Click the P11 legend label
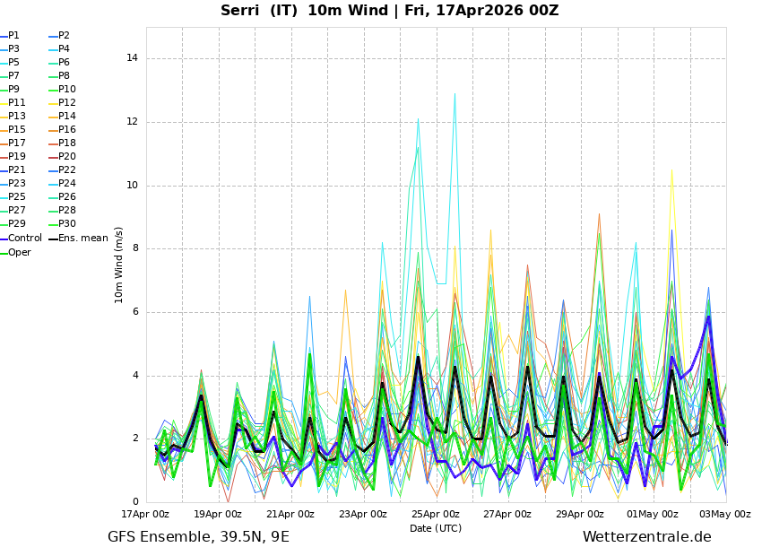This screenshot has width=762, height=556. point(17,103)
